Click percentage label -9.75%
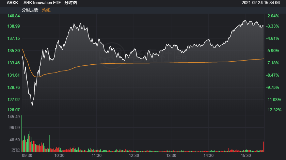The height and width of the screenshot is (160, 286). click(272, 87)
